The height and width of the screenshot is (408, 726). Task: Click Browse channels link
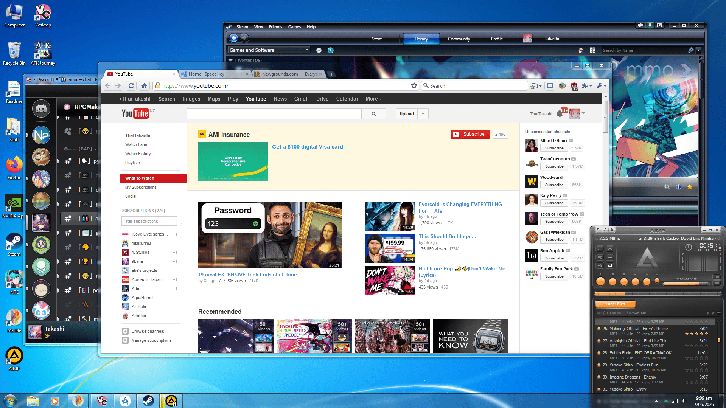click(x=148, y=332)
